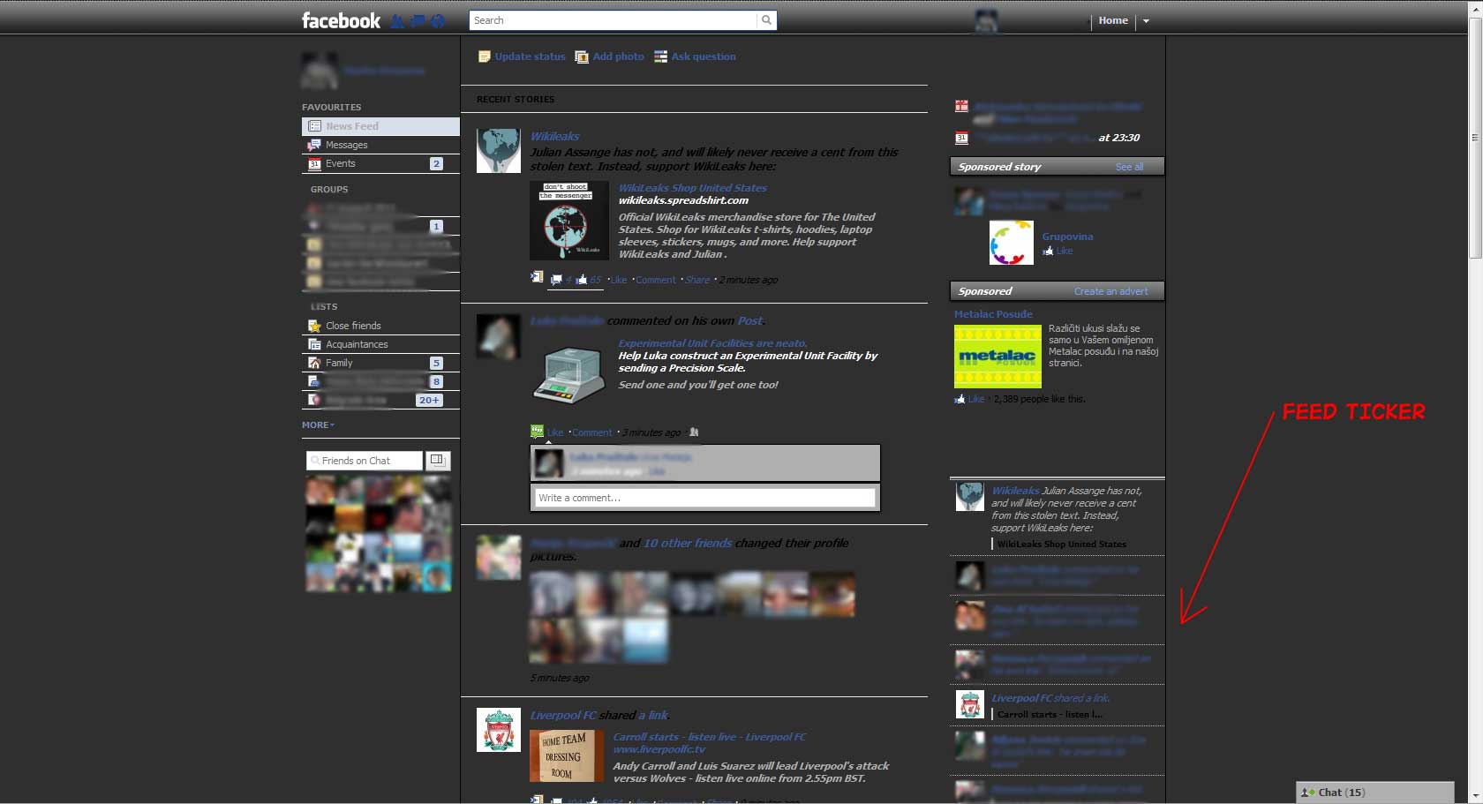Click the Family count badge 5
Screen dimensions: 1483x804
[x=436, y=363]
